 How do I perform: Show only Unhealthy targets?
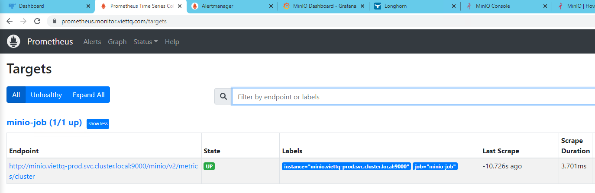46,95
